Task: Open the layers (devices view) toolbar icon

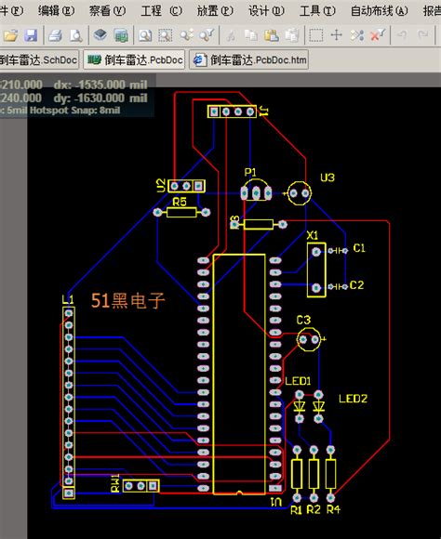Action: pyautogui.click(x=100, y=35)
